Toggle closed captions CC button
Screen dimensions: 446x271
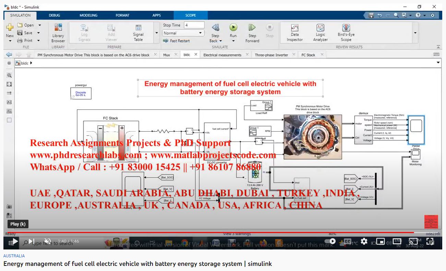coord(347,241)
